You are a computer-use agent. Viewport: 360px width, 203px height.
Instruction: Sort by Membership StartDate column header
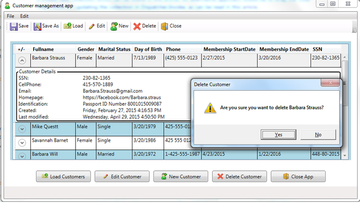[x=229, y=49]
